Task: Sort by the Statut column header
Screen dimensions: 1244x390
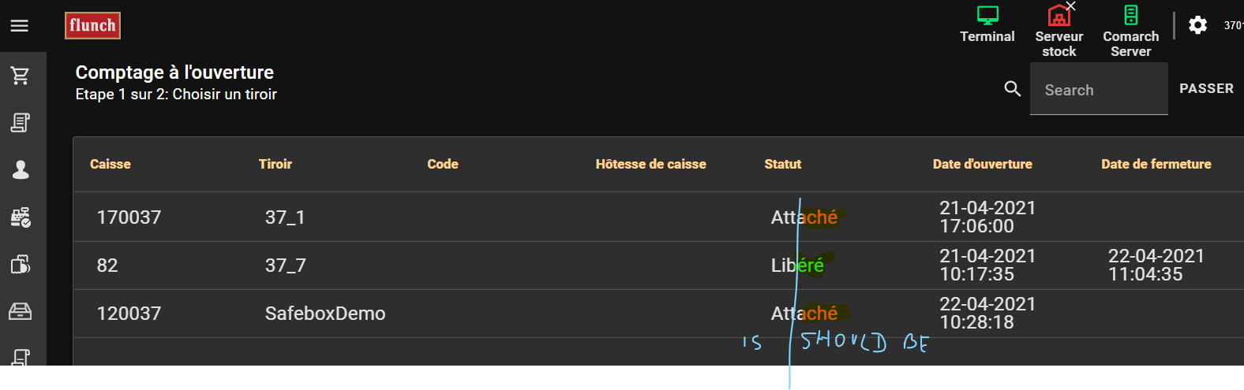Action: (x=782, y=164)
